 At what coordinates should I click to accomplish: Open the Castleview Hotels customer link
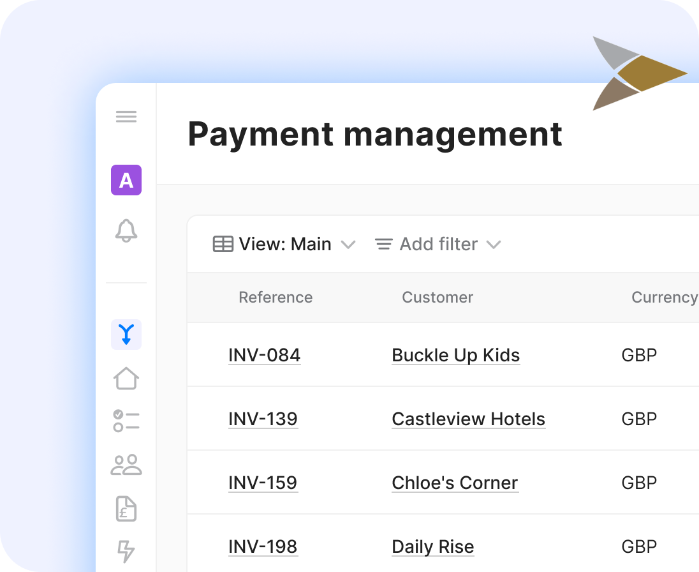click(x=468, y=419)
